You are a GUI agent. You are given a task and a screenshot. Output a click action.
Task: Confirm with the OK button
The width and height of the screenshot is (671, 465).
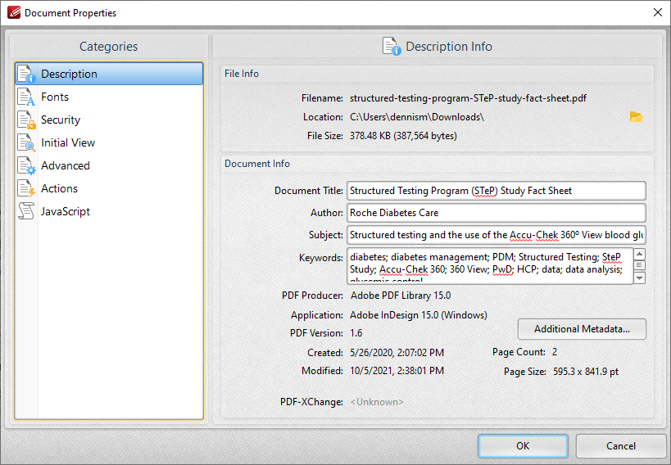pos(523,445)
